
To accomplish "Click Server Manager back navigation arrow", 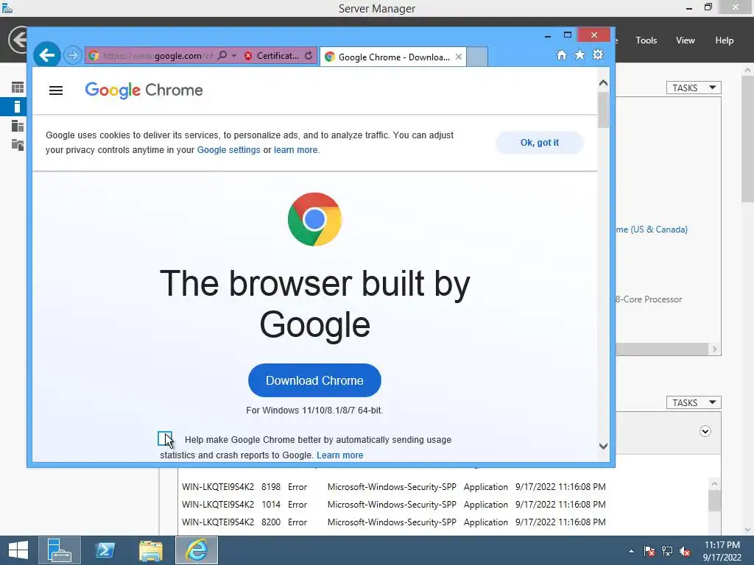I will [18, 40].
